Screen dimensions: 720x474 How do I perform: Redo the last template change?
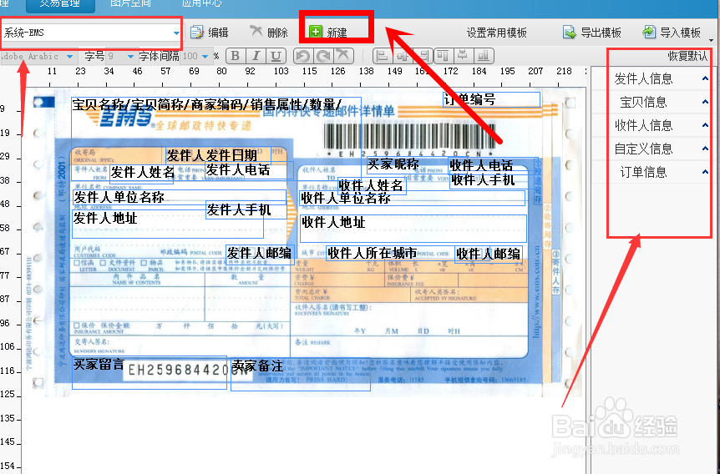(x=322, y=56)
